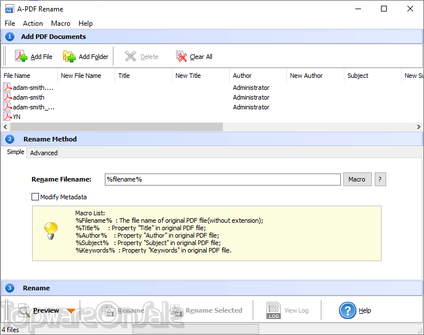Switch to the Advanced tab

tap(44, 153)
